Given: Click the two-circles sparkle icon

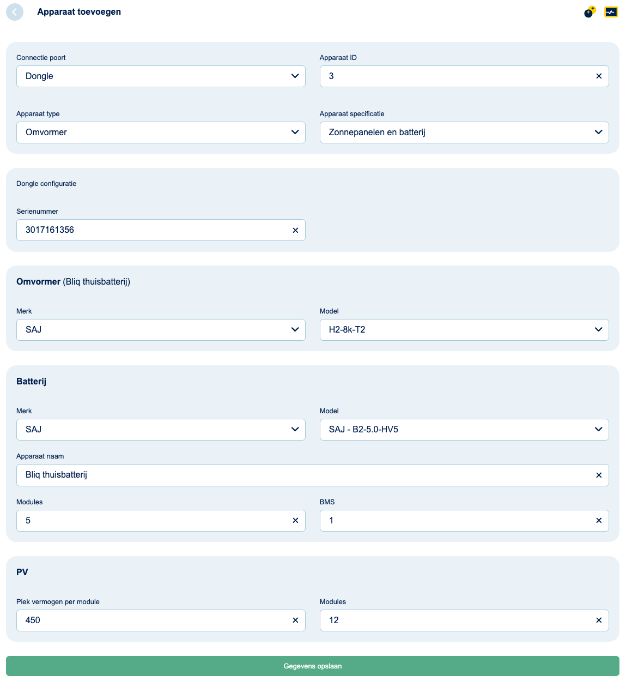Looking at the screenshot, I should pos(589,12).
